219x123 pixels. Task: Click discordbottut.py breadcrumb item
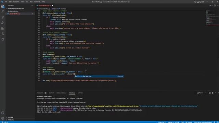click(x=44, y=9)
